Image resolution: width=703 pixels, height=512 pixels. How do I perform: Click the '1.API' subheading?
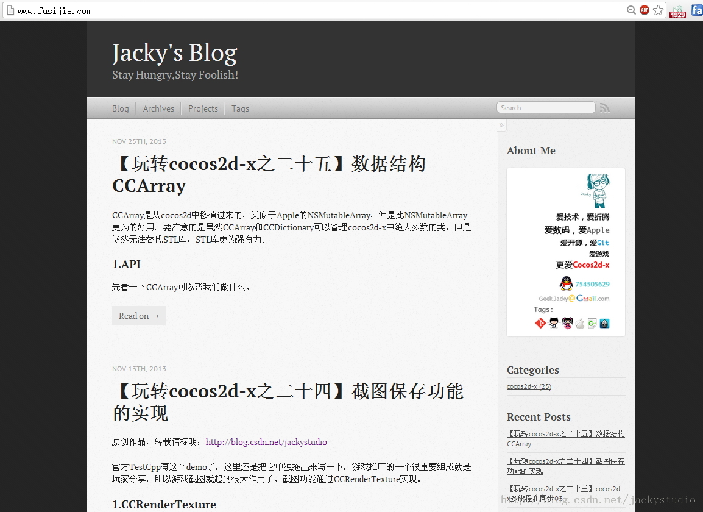127,265
